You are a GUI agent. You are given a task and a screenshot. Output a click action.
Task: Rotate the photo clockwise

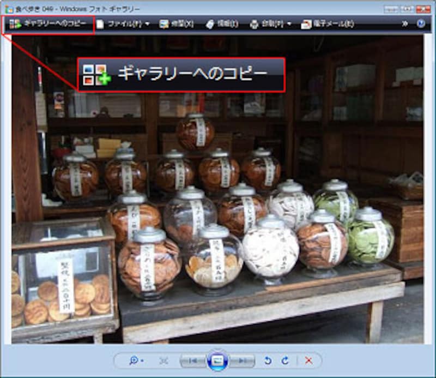click(285, 361)
